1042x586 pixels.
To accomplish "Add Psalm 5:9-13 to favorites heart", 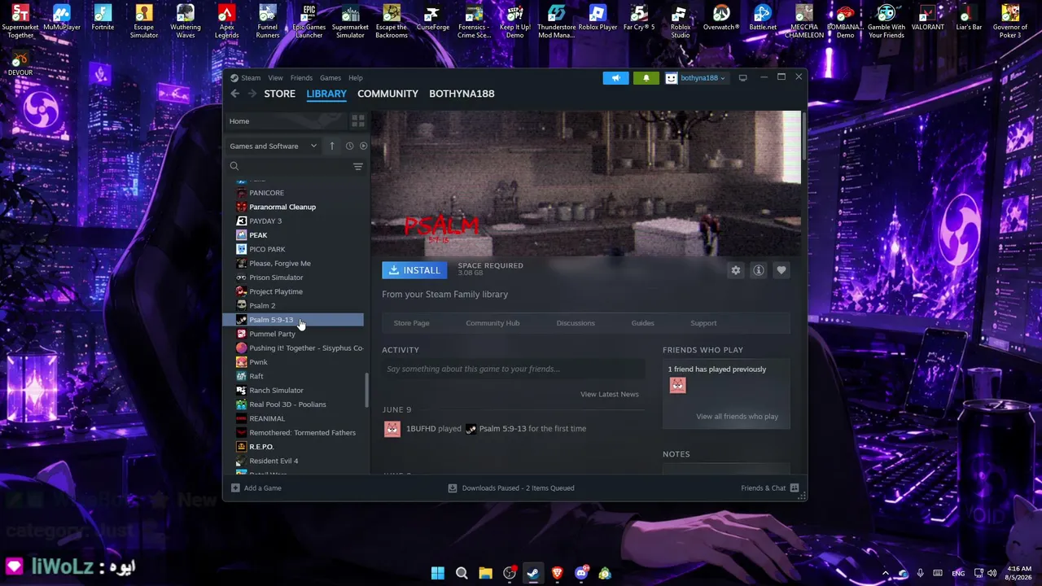I will point(781,270).
